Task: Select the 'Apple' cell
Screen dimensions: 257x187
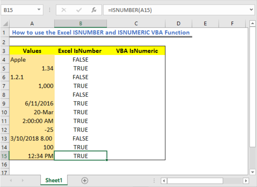Action: coord(32,60)
